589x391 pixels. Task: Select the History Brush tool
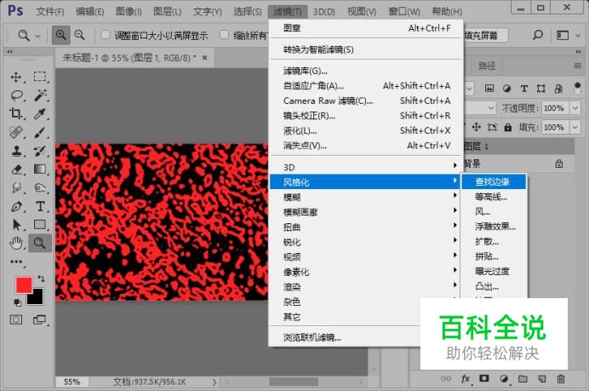(40, 151)
